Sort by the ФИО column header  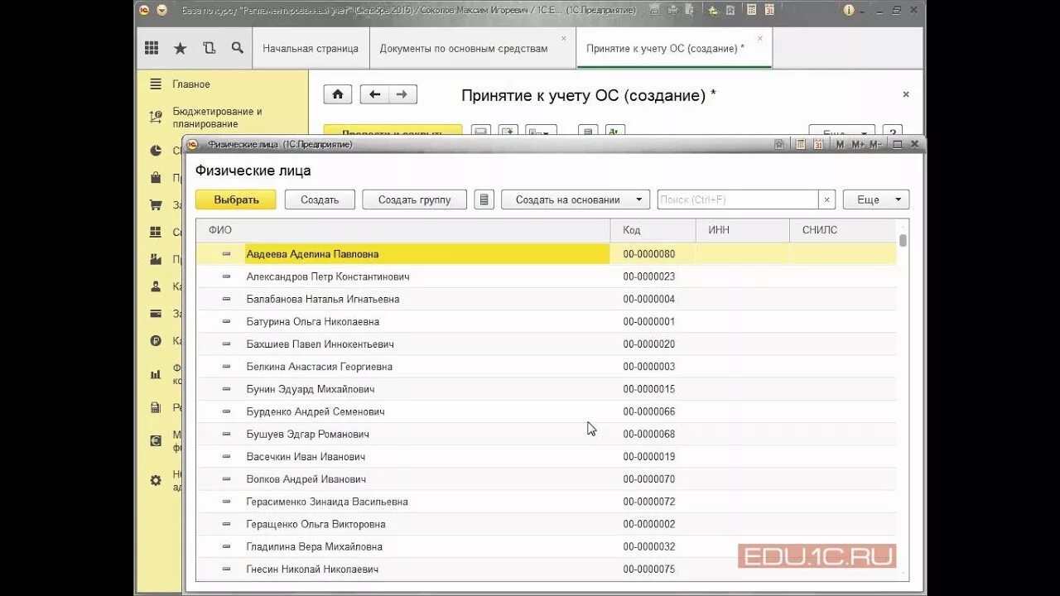pyautogui.click(x=403, y=230)
